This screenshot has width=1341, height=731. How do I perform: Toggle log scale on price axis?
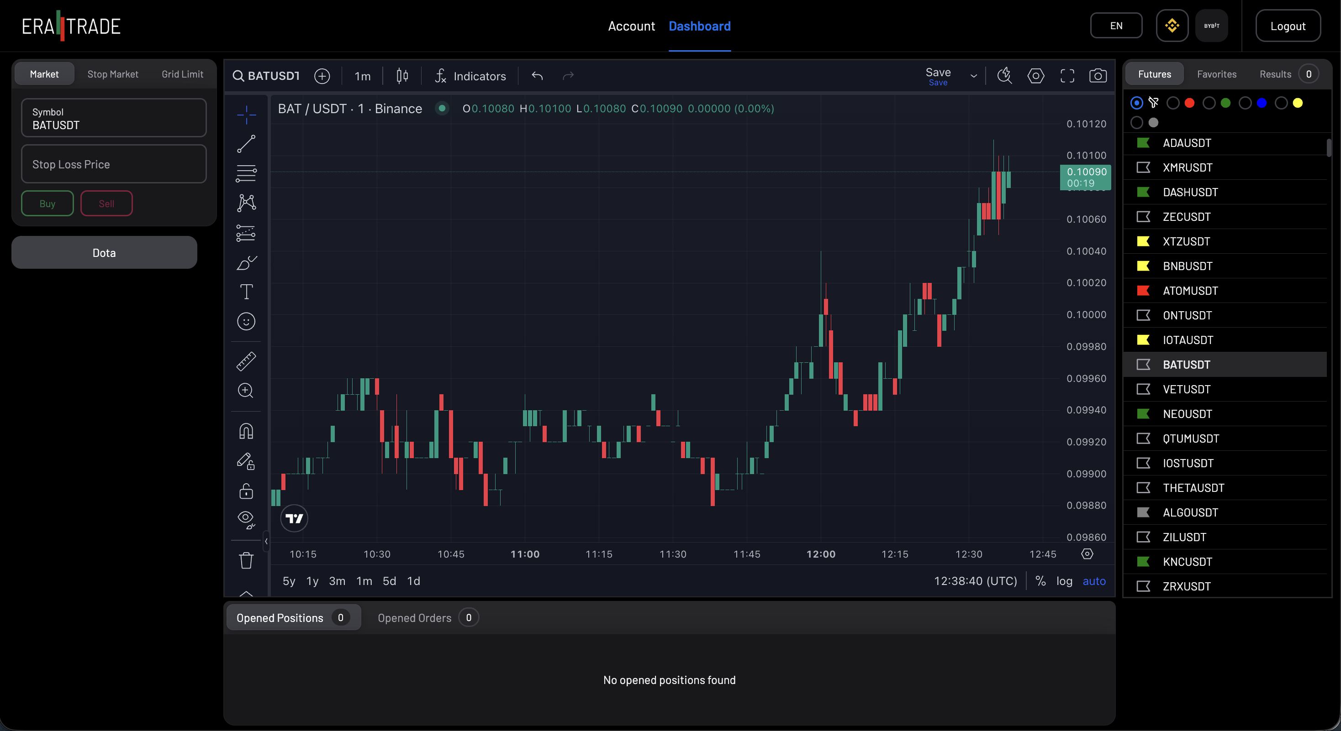pos(1064,581)
